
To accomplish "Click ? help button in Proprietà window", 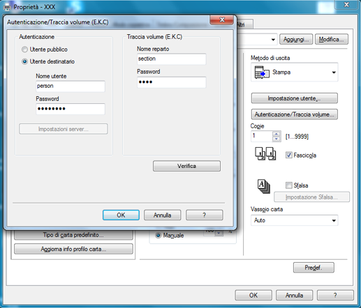I will point(335,295).
